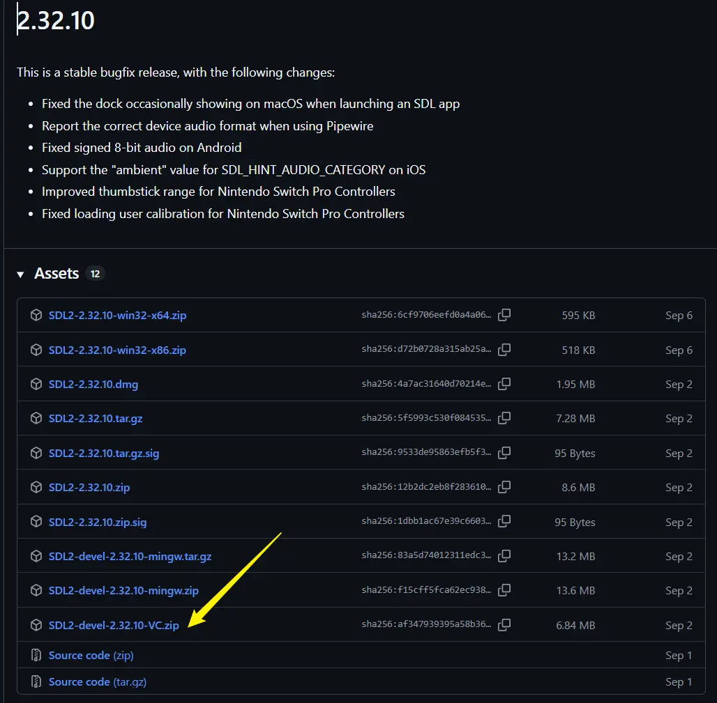Download SDL2-devel-2.32.10-VC.zip
This screenshot has width=717, height=703.
pyautogui.click(x=114, y=626)
